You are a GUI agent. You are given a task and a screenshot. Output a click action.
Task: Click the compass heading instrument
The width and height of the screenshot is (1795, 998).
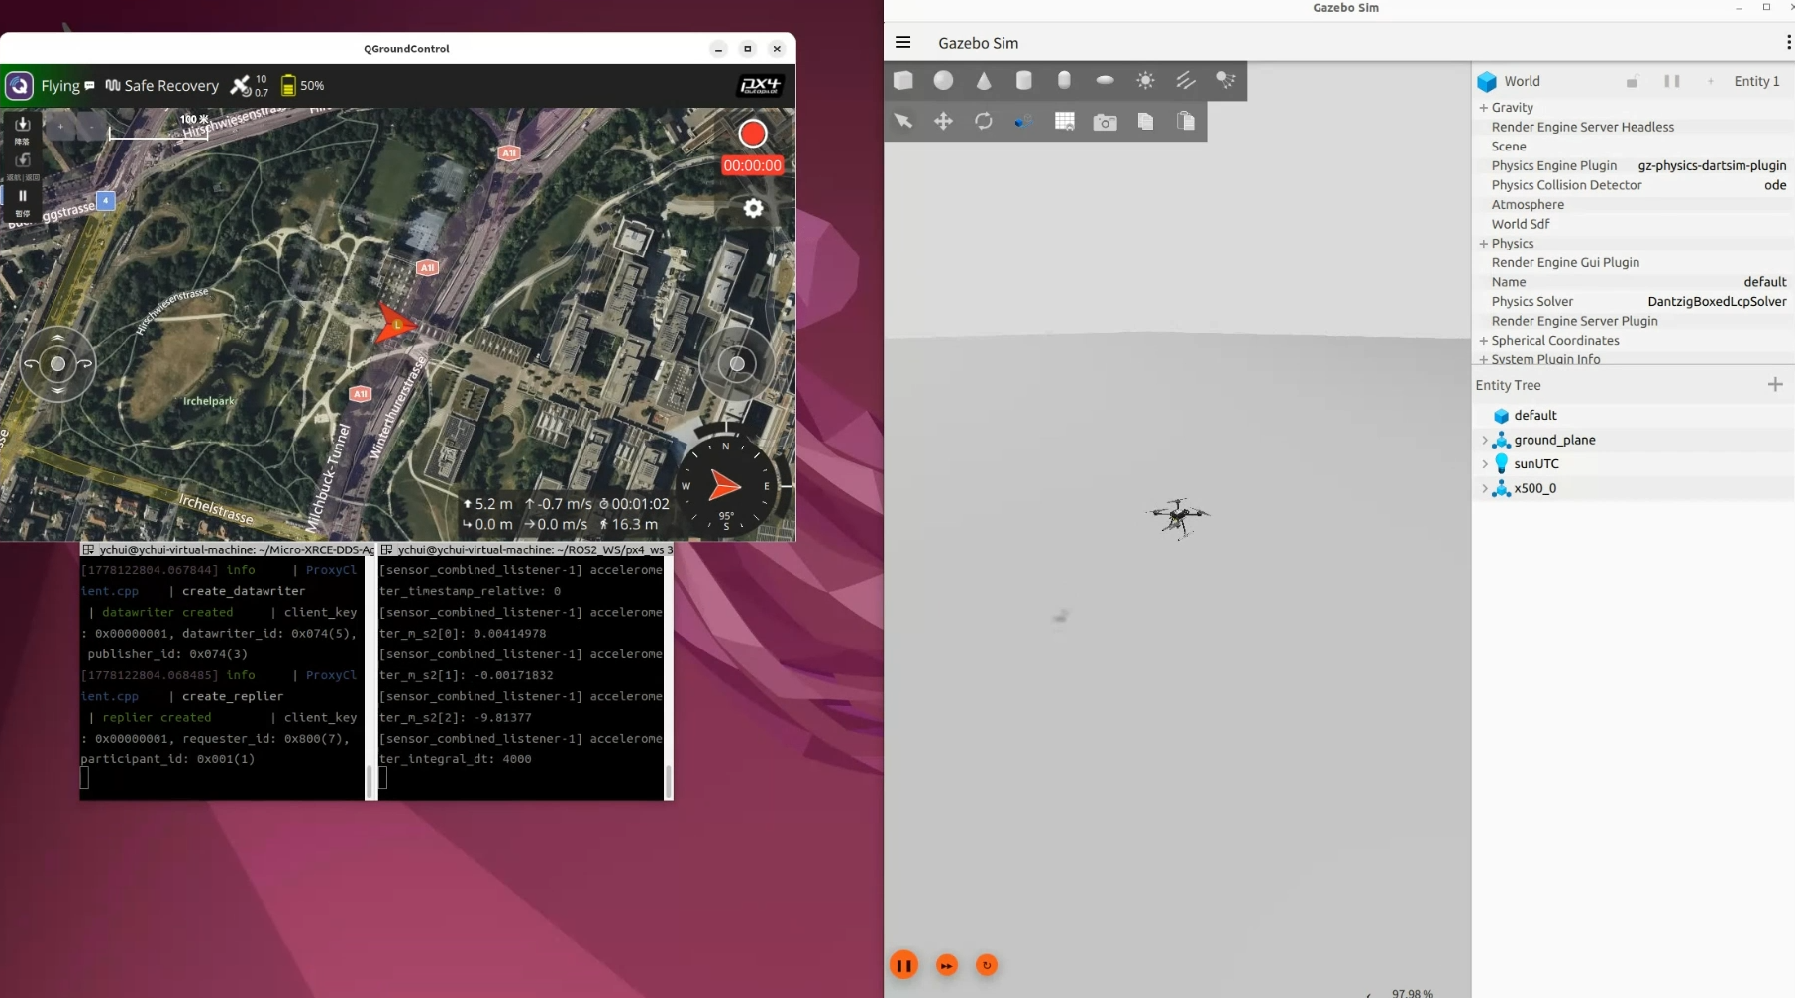click(726, 486)
